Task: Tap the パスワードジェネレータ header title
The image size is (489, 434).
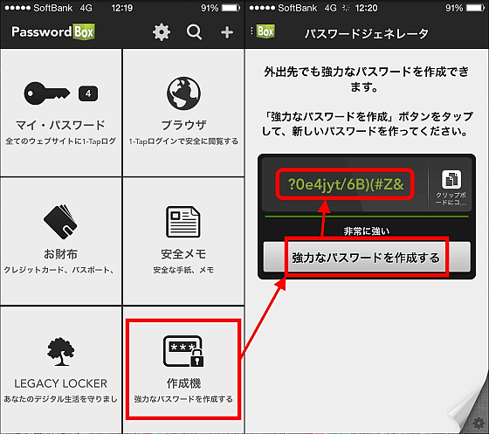Action: coord(367,33)
